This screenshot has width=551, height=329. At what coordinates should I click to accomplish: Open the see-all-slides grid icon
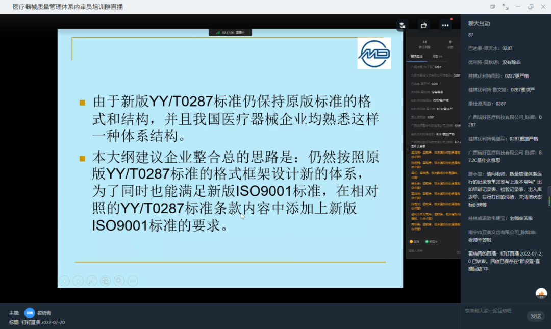(x=106, y=281)
